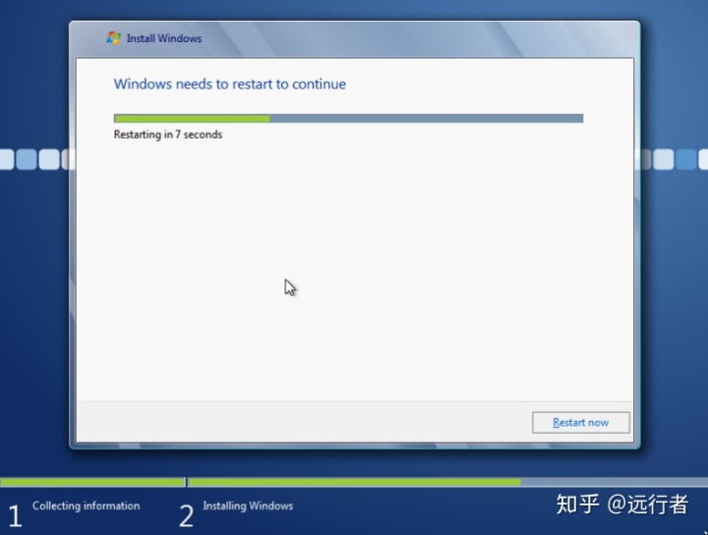The width and height of the screenshot is (708, 535).
Task: Click the step number 1
Action: (15, 516)
